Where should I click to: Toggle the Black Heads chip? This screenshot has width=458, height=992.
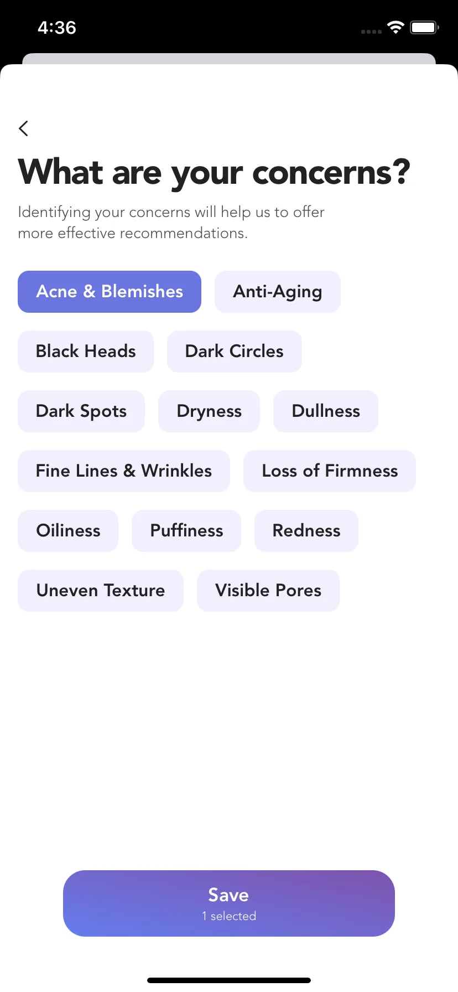(x=86, y=352)
